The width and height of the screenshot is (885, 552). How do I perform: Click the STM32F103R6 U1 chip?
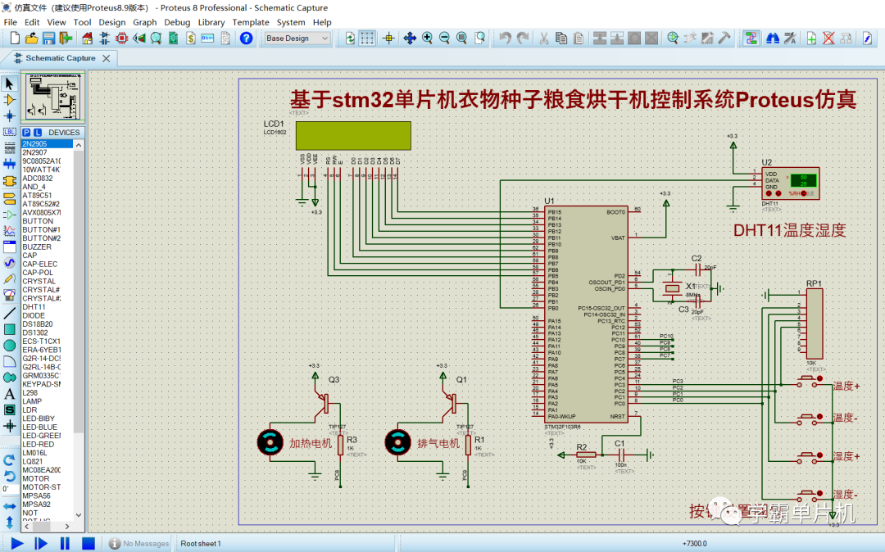pos(586,314)
